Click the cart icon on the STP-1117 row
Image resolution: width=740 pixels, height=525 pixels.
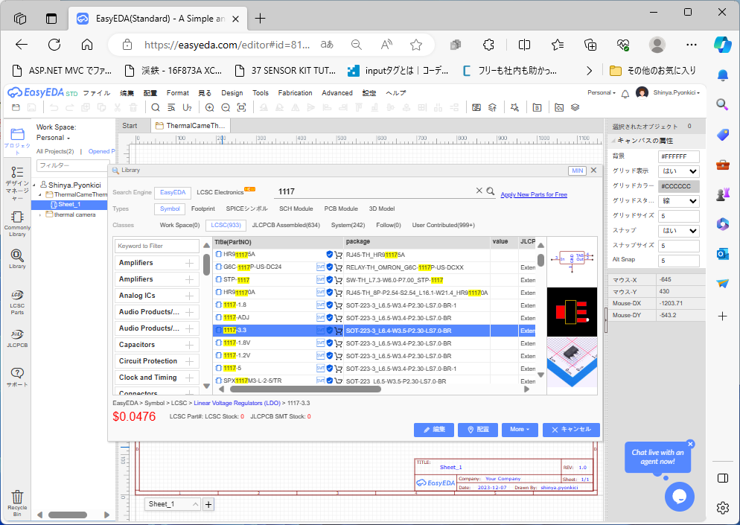(x=339, y=280)
